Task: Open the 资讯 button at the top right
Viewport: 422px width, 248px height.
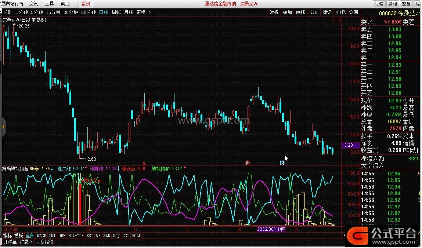Action: (392, 4)
